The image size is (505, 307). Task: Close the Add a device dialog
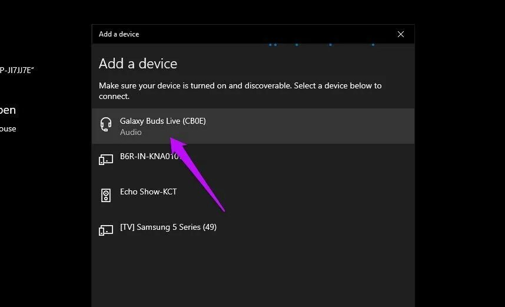pyautogui.click(x=401, y=34)
